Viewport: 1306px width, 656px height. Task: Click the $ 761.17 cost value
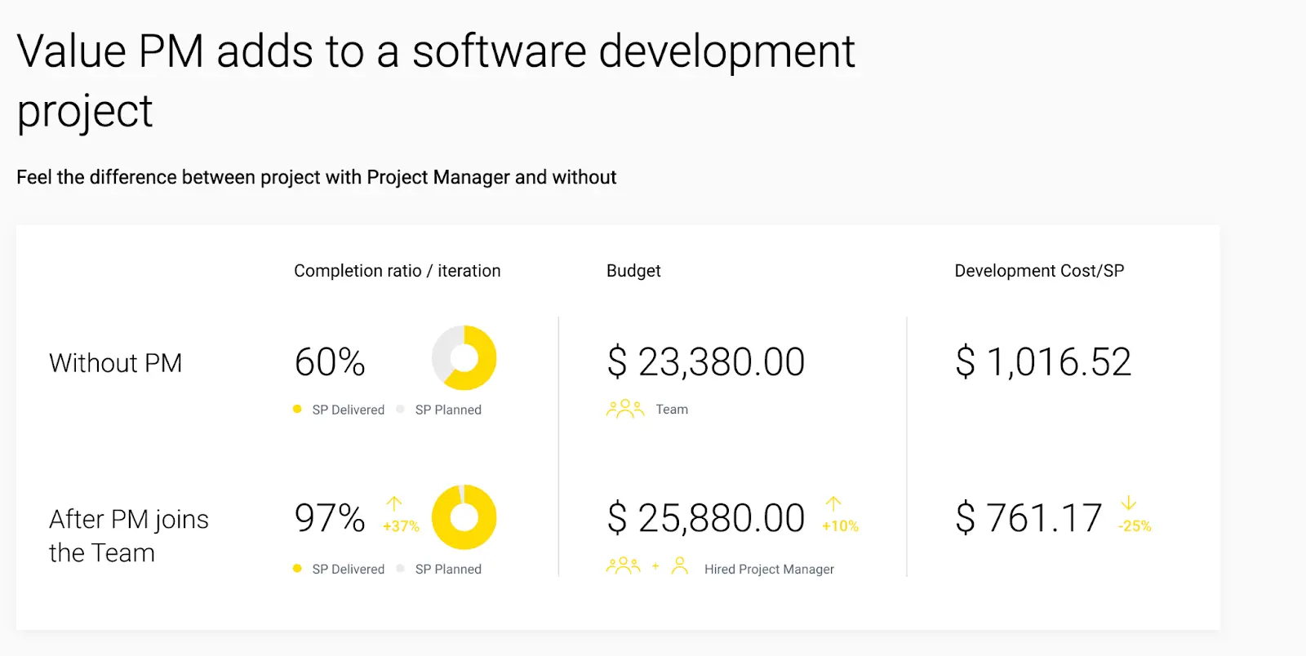(1028, 518)
